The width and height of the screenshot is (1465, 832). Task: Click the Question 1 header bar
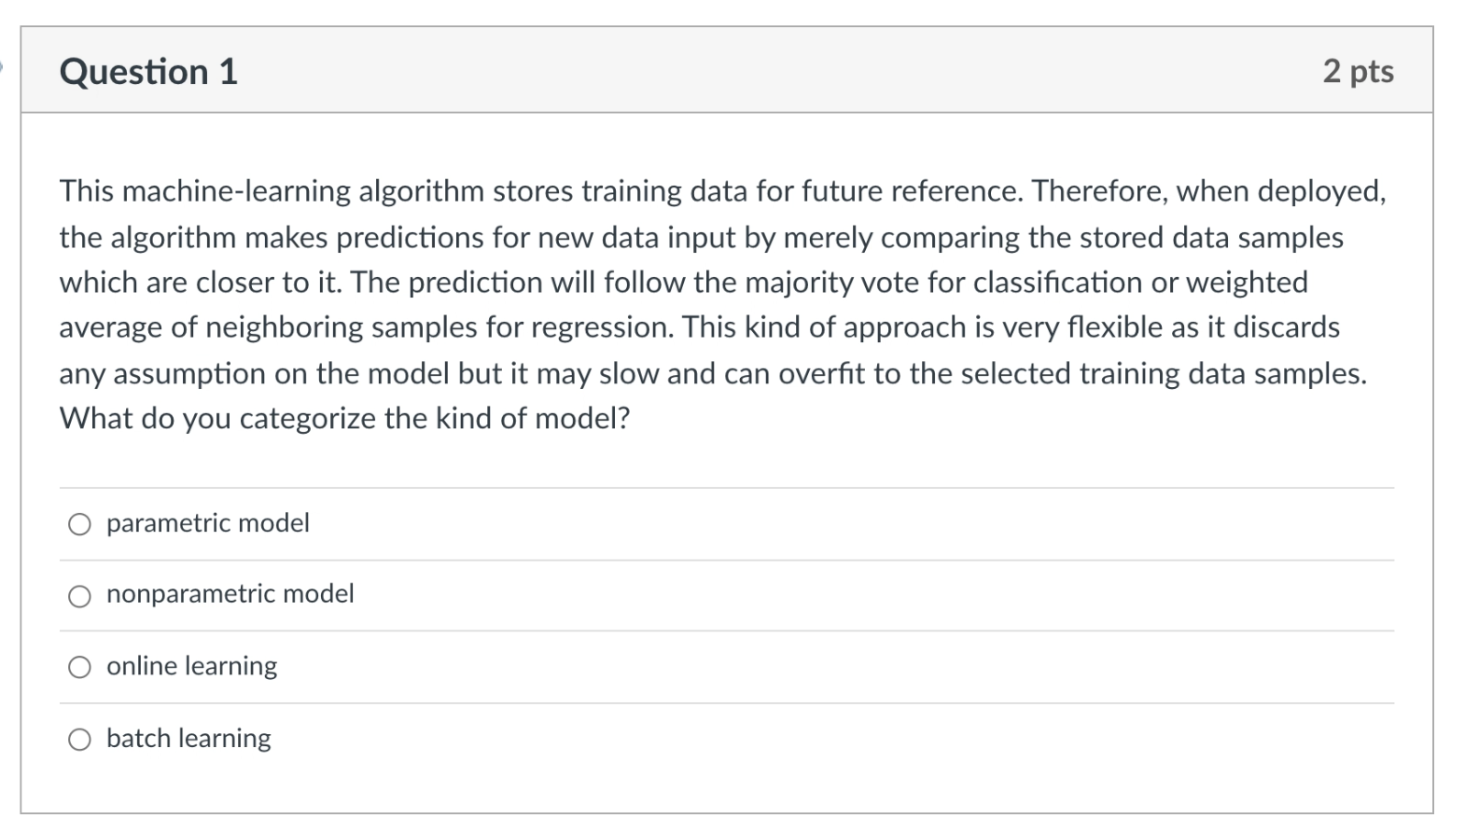tap(728, 71)
